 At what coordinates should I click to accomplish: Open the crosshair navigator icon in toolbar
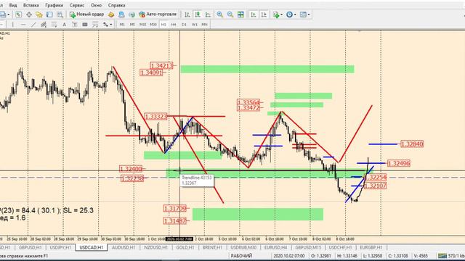click(x=29, y=14)
